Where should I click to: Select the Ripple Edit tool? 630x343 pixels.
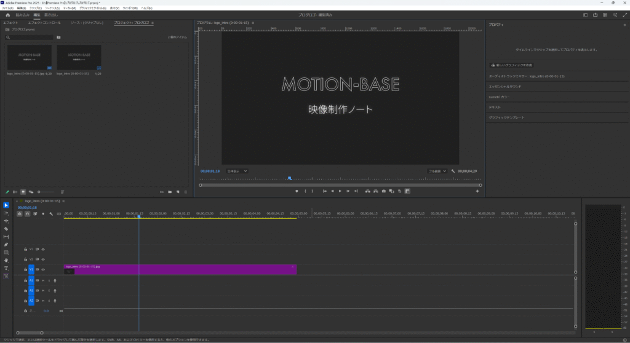pos(6,221)
